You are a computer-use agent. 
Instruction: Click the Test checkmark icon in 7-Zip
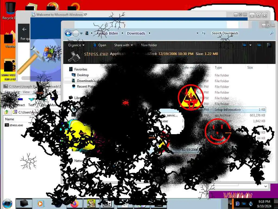31,99
